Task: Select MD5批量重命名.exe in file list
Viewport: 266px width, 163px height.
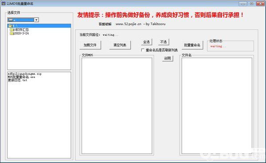Action: pyautogui.click(x=22, y=77)
